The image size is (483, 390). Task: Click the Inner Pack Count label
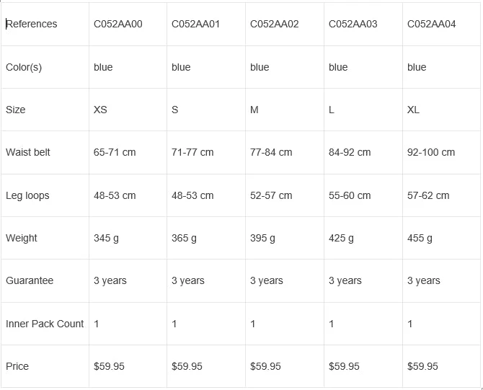(x=45, y=324)
